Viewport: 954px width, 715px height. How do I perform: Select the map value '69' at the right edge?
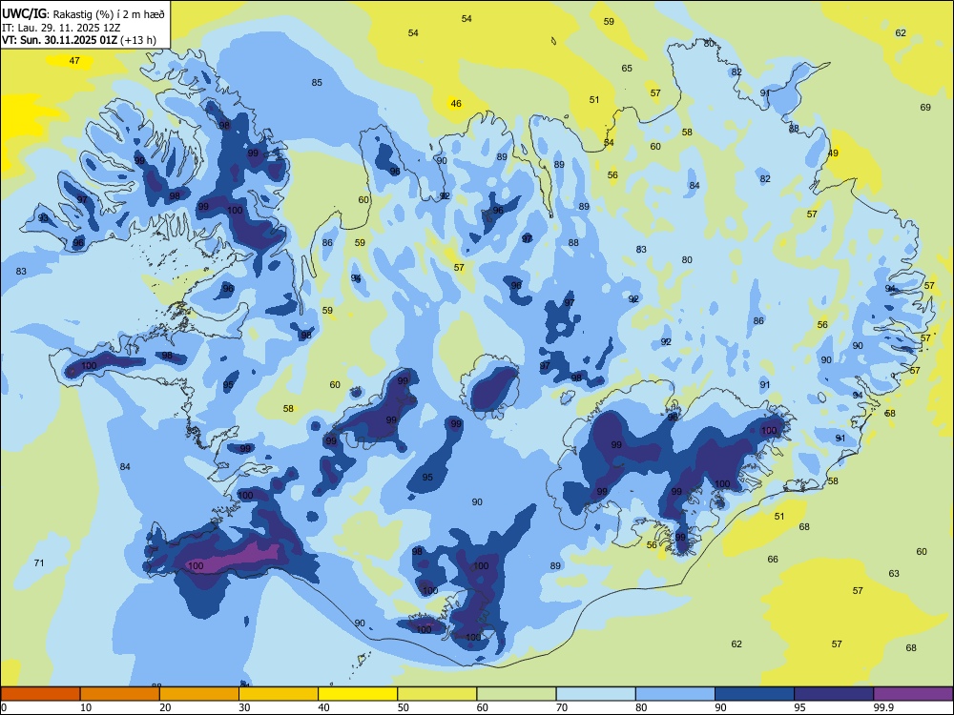click(x=925, y=108)
